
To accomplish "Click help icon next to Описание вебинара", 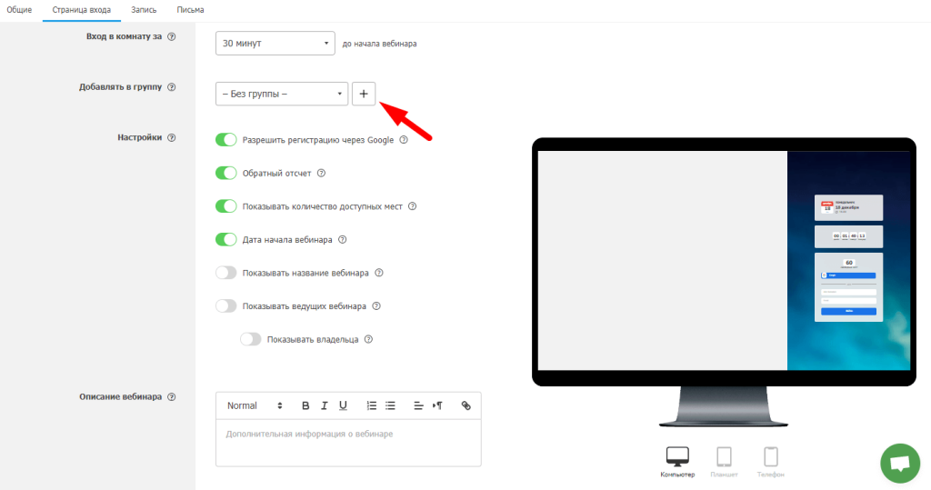I will [172, 396].
